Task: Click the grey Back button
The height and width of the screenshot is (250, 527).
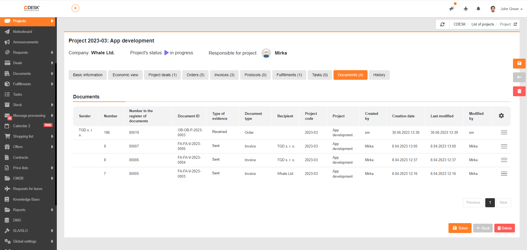Action: pyautogui.click(x=483, y=228)
